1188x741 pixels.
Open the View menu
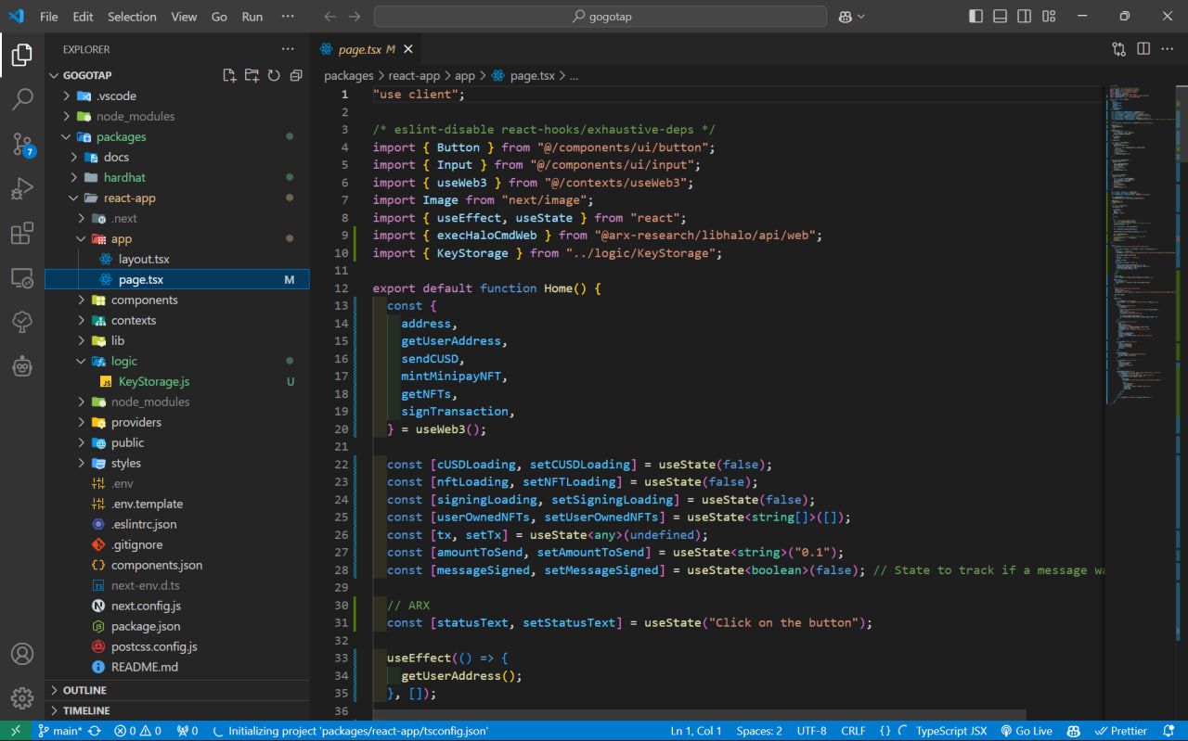click(184, 17)
